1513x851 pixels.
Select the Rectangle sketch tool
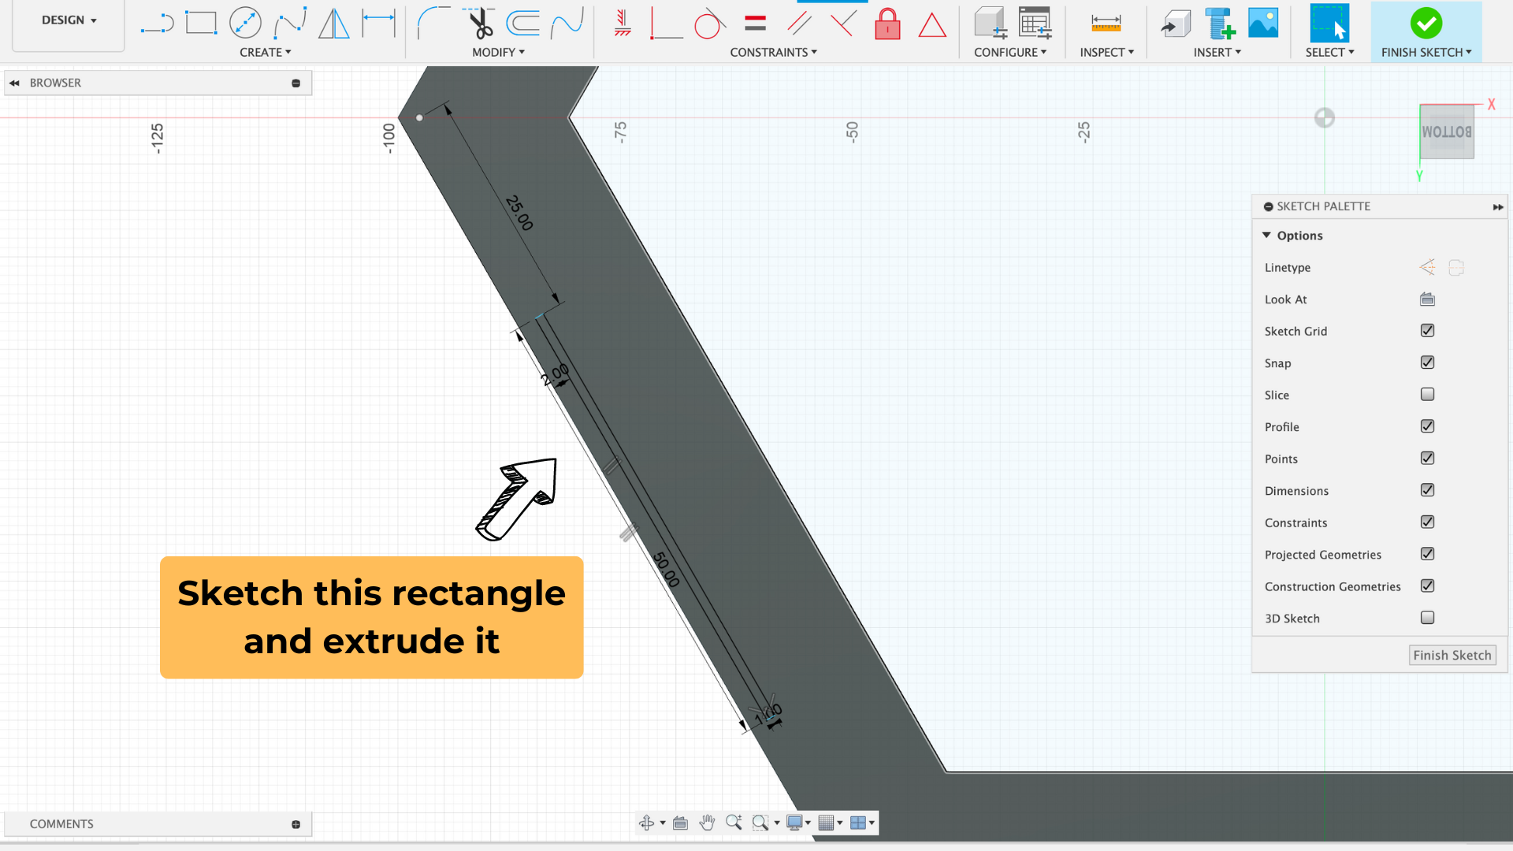tap(201, 24)
